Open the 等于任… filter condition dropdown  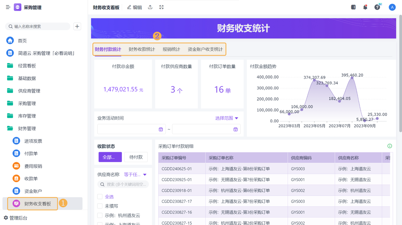(135, 175)
